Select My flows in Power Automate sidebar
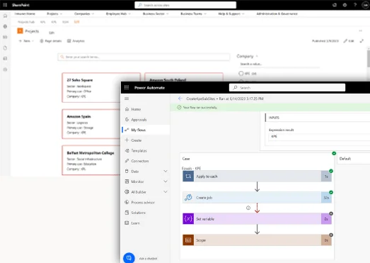 (146, 130)
